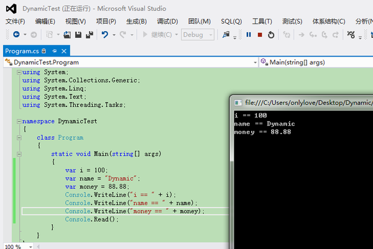Open the Redo history dropdown arrow
Viewport: 373px width, 249px height.
click(132, 35)
